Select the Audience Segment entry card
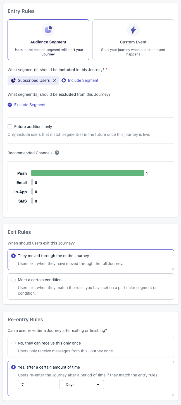Screen dimensions: 181x405 48,40
